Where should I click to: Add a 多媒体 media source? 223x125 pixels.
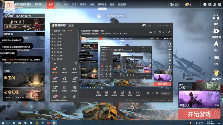[122, 93]
